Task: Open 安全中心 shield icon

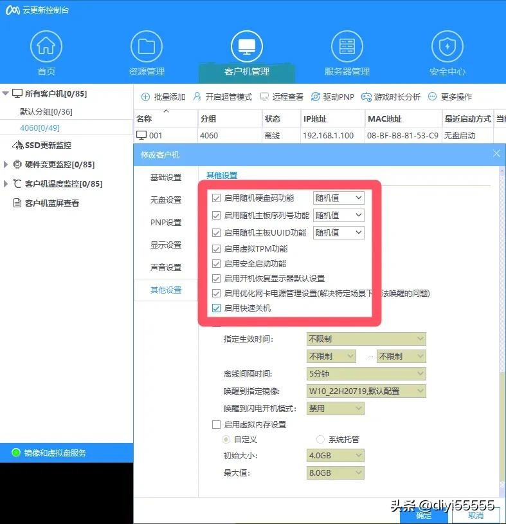Action: (x=447, y=46)
